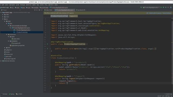Collapse the resources folder arrow
Image resolution: width=173 pixels, height=97 pixels.
[6, 34]
